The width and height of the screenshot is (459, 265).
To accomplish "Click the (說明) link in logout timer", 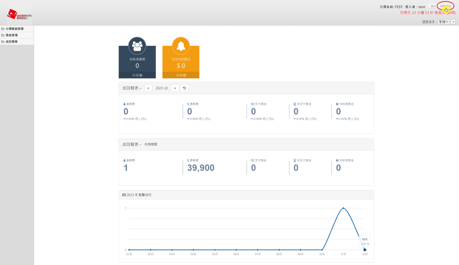I will point(450,13).
